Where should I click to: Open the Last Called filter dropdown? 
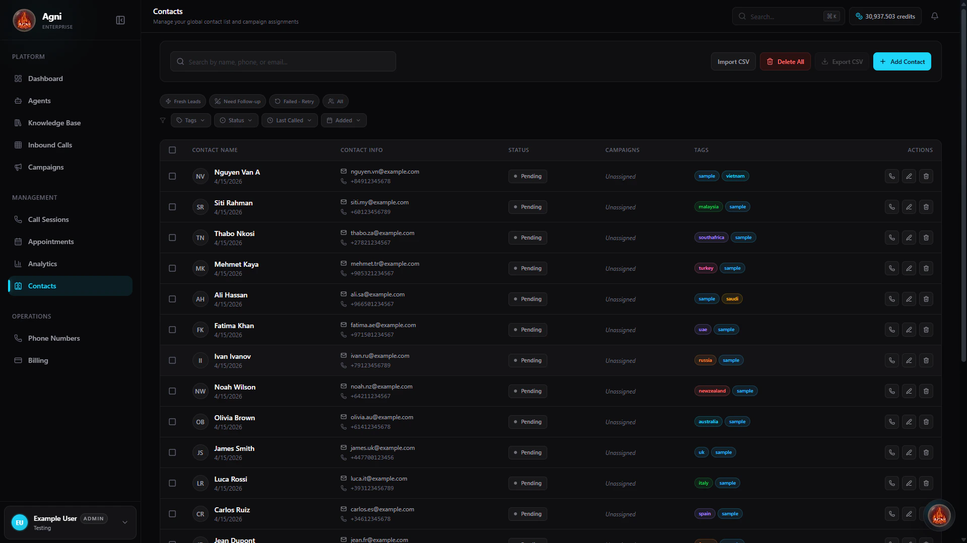pos(289,120)
